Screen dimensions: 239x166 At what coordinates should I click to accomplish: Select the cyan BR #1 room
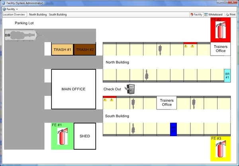(227, 76)
